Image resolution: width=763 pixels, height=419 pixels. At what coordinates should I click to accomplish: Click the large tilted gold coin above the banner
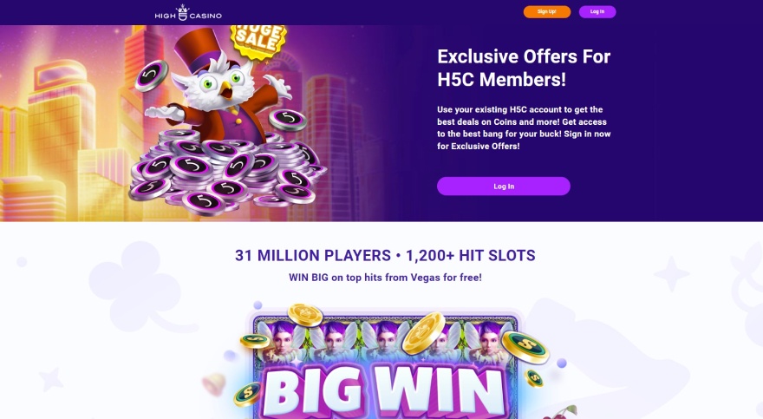click(423, 333)
